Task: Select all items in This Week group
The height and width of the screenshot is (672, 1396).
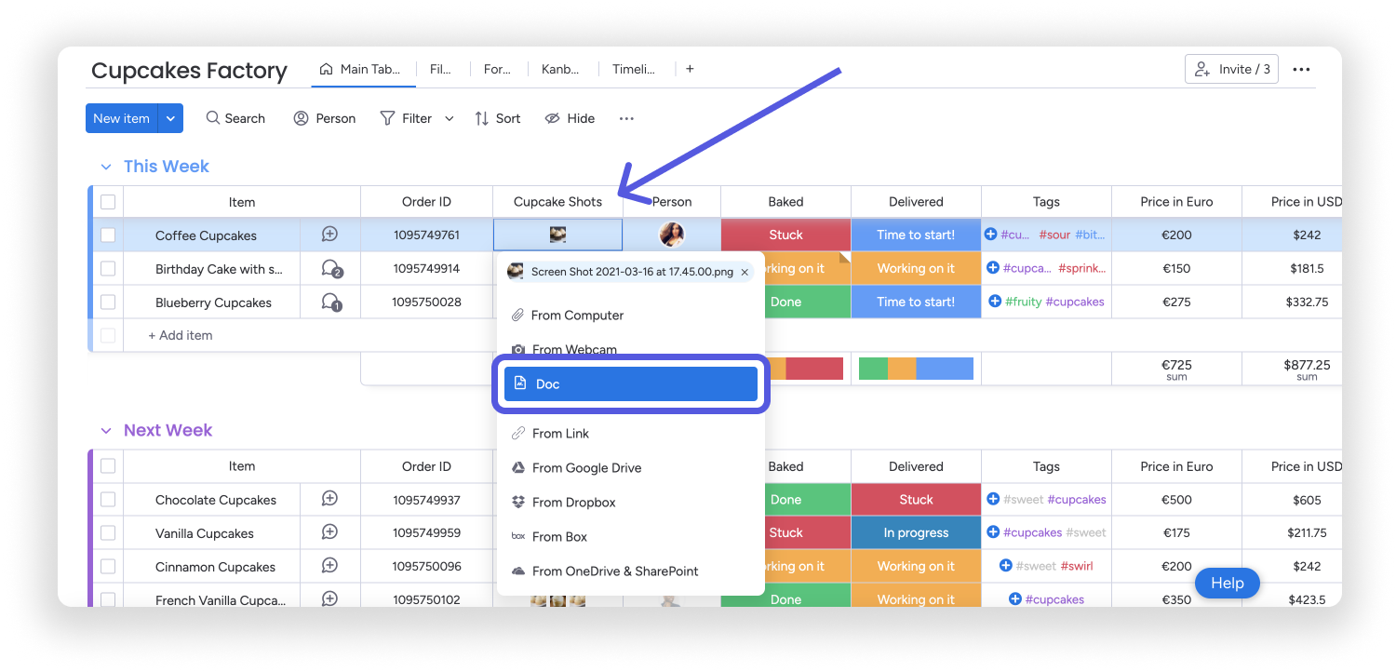Action: pyautogui.click(x=108, y=202)
